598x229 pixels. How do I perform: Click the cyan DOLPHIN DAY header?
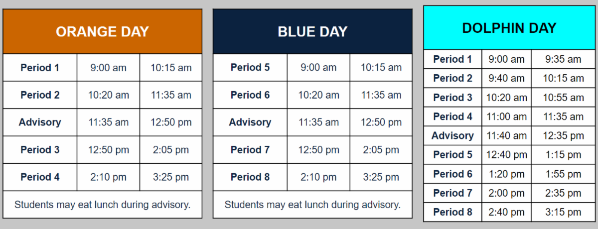pyautogui.click(x=509, y=28)
